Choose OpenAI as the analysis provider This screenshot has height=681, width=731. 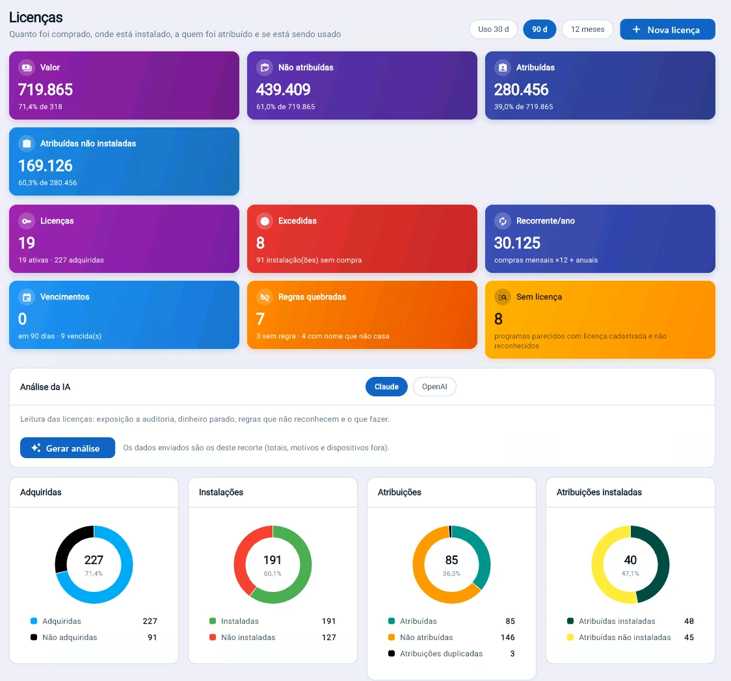[x=434, y=387]
